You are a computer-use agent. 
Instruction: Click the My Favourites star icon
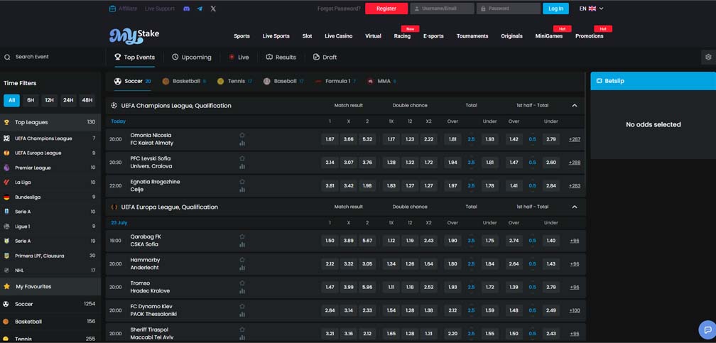(6, 287)
